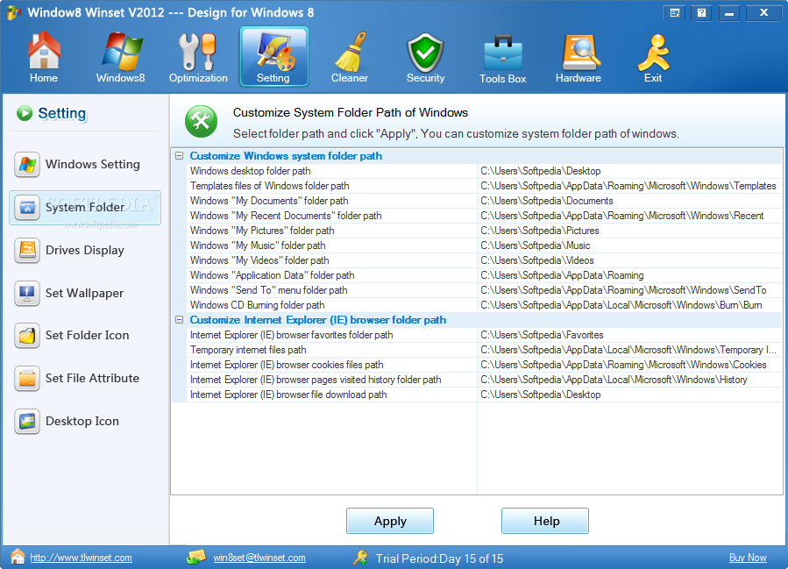Collapse Customize Windows system folder path group
This screenshot has width=788, height=569.
180,156
